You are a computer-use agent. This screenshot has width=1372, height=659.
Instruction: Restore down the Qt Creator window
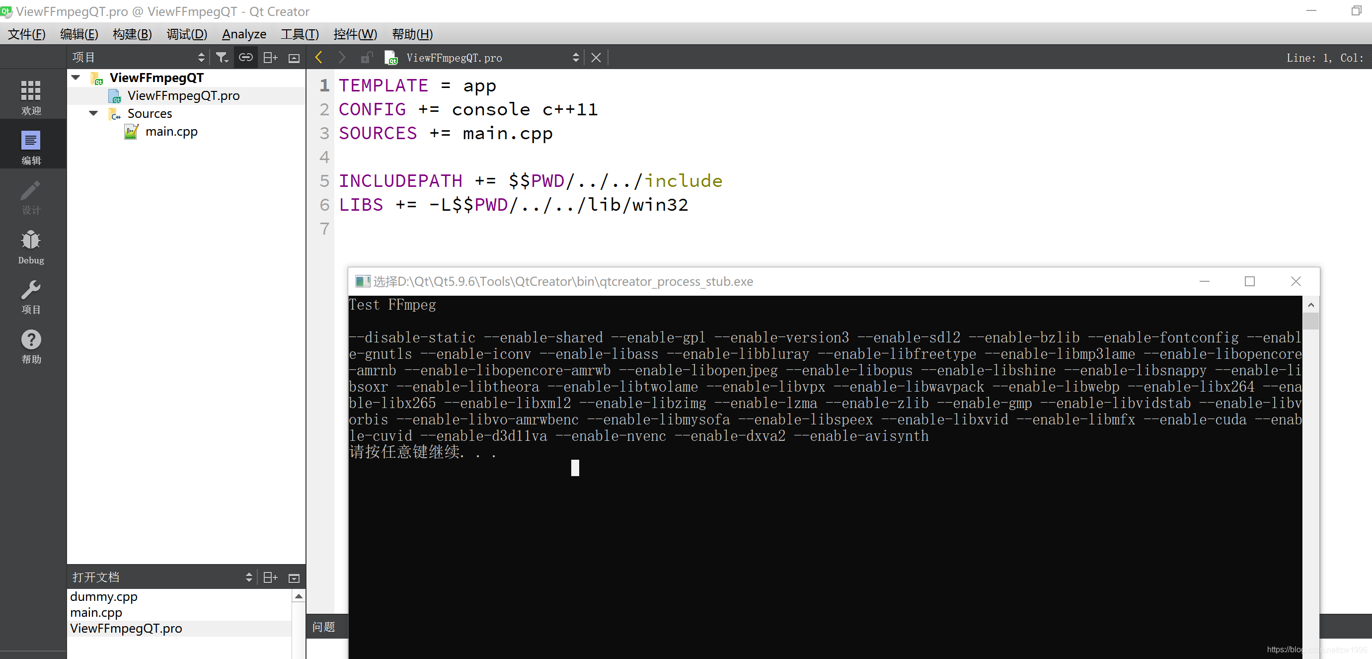coord(1356,10)
